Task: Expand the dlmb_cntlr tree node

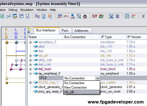Action: pos(30,60)
